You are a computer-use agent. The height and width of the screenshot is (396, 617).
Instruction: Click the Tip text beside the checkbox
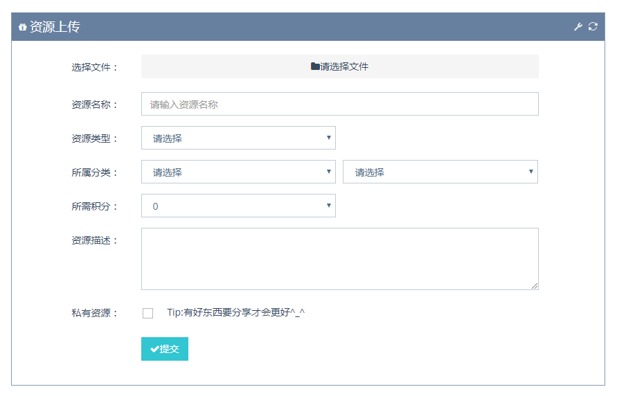point(235,312)
